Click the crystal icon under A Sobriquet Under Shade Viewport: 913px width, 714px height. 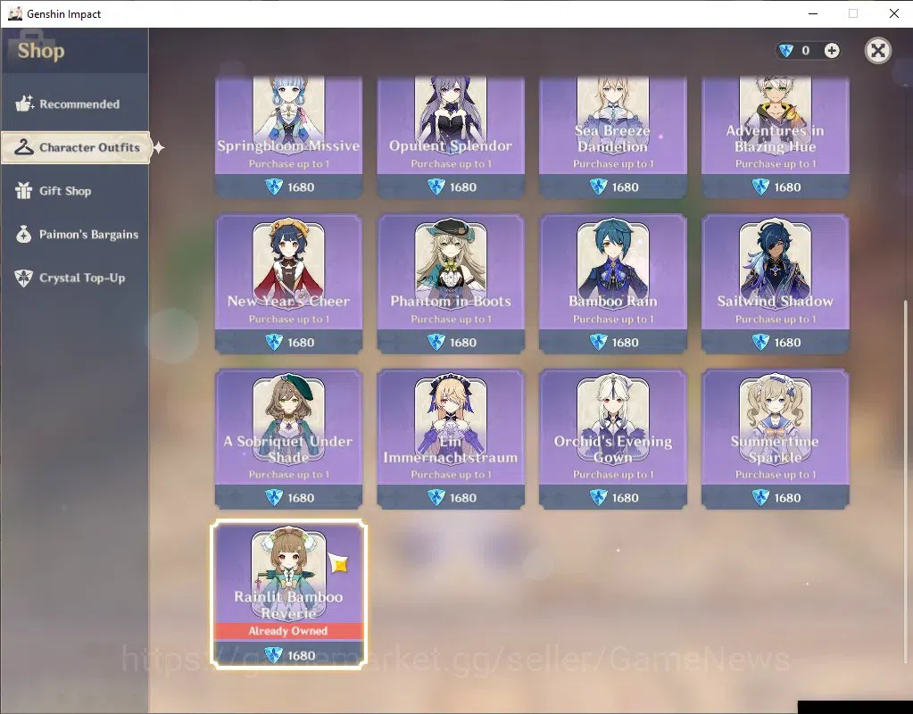point(274,497)
